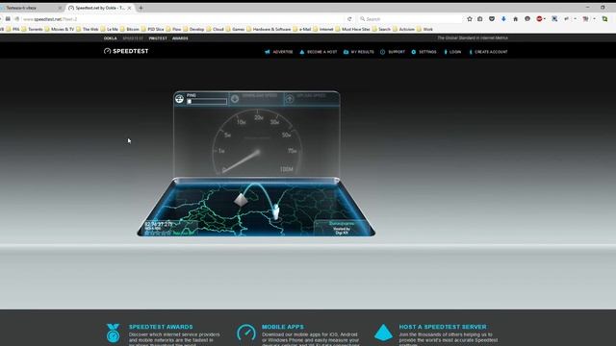Viewport: 616px width, 346px height.
Task: Open the Games bookmark folder
Action: [x=235, y=29]
